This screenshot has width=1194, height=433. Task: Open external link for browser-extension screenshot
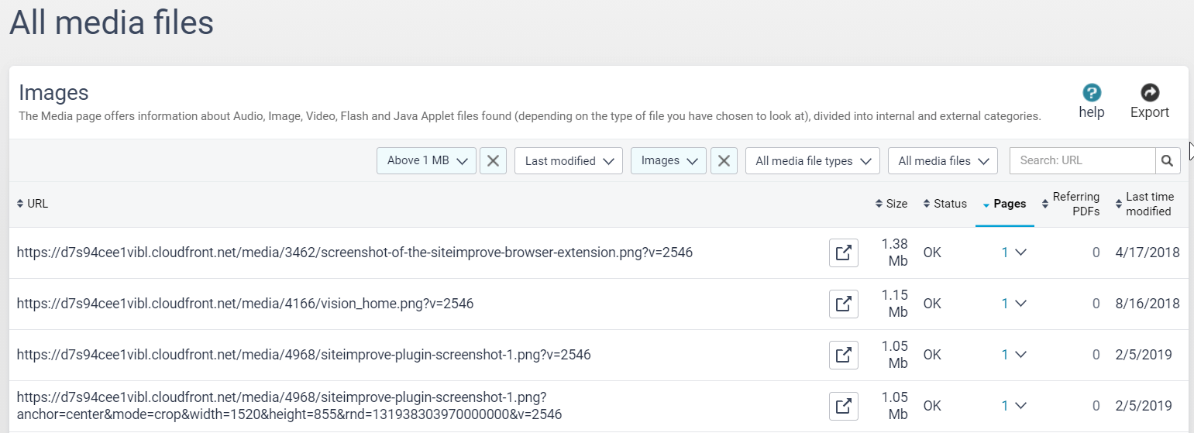tap(844, 253)
